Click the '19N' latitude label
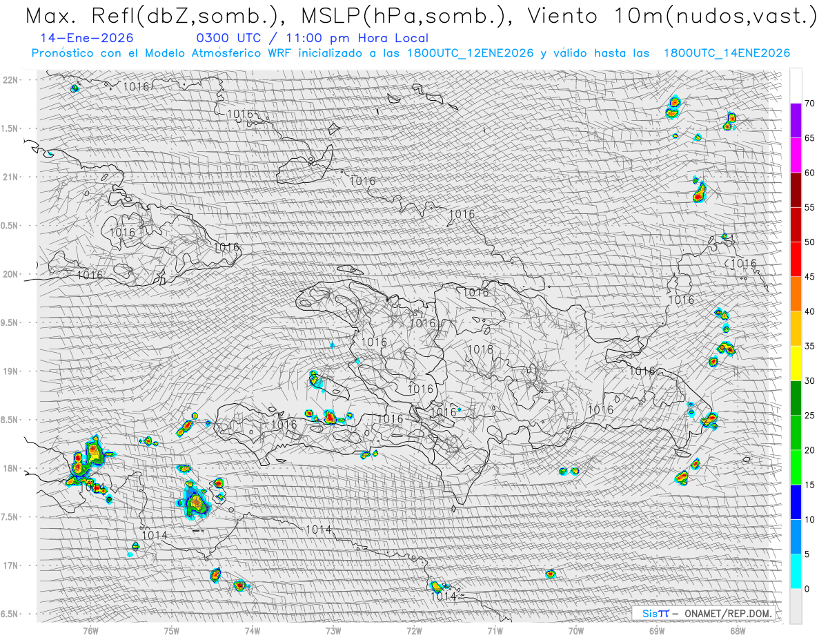828x640 pixels. tap(11, 371)
